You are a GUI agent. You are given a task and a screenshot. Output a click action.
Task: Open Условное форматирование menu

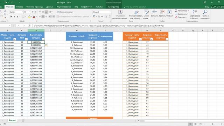pyautogui.click(x=120, y=15)
